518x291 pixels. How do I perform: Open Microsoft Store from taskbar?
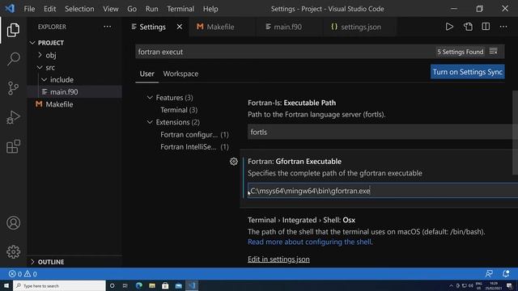pyautogui.click(x=165, y=285)
